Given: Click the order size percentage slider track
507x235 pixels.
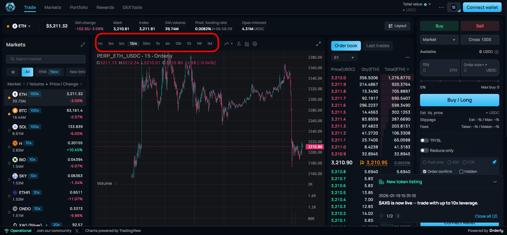Looking at the screenshot, I should click(459, 81).
